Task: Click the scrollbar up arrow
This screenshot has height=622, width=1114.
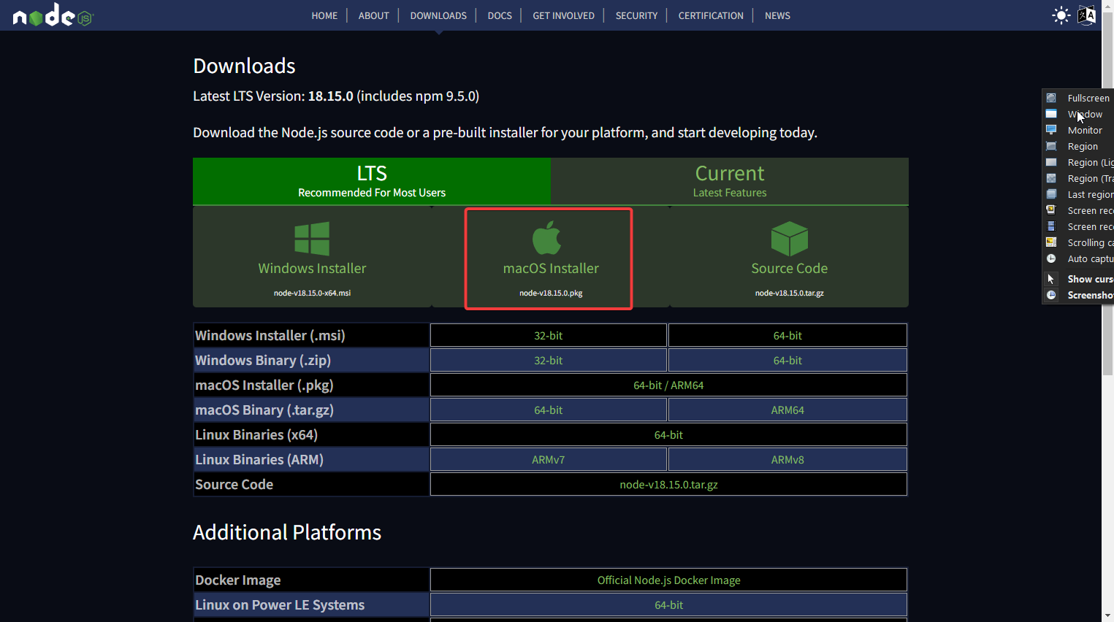Action: 1107,5
